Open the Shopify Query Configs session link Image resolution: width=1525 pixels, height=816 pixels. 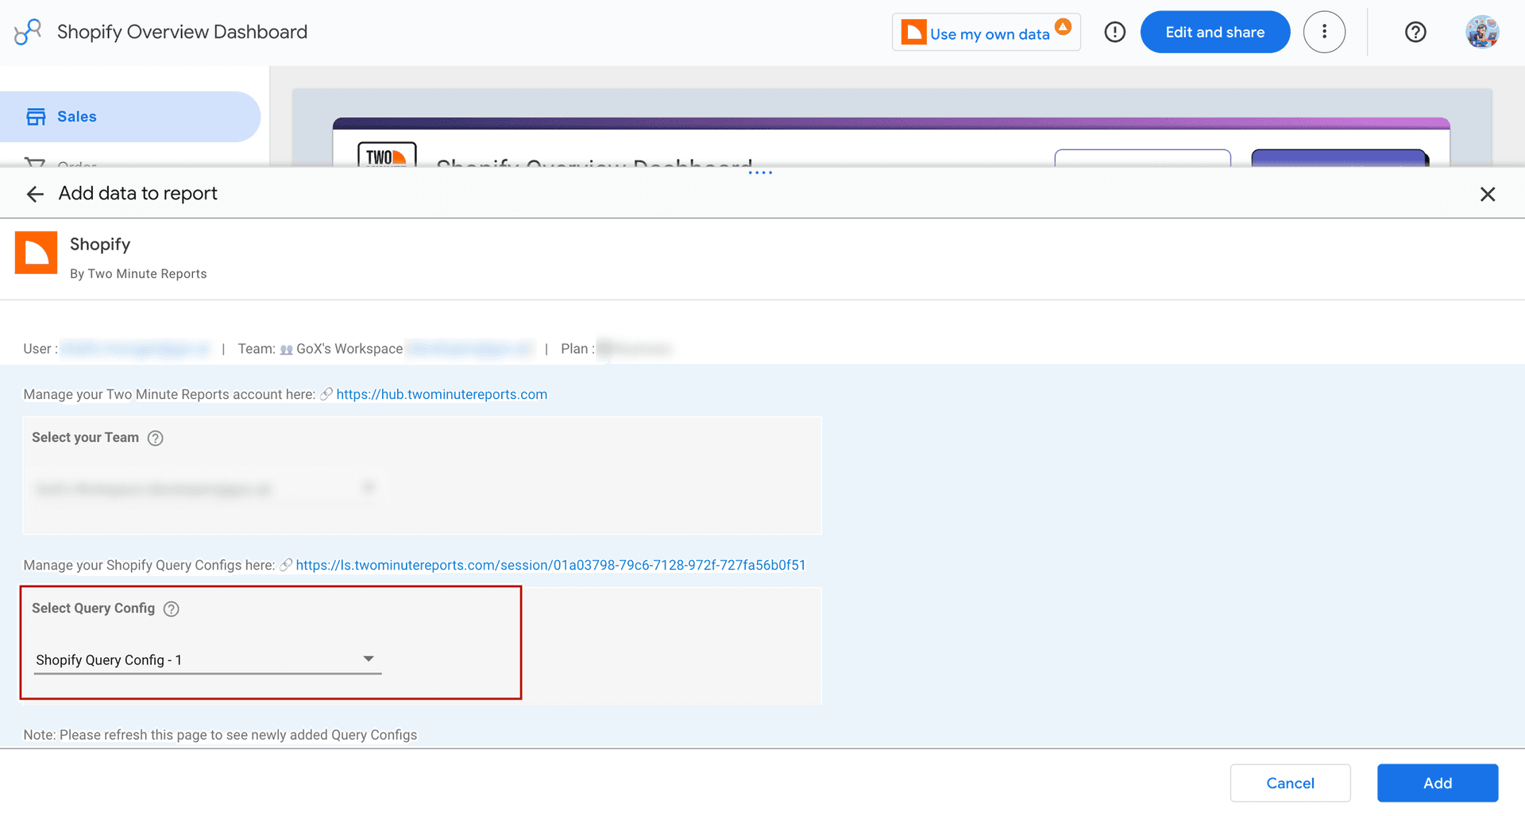point(550,565)
